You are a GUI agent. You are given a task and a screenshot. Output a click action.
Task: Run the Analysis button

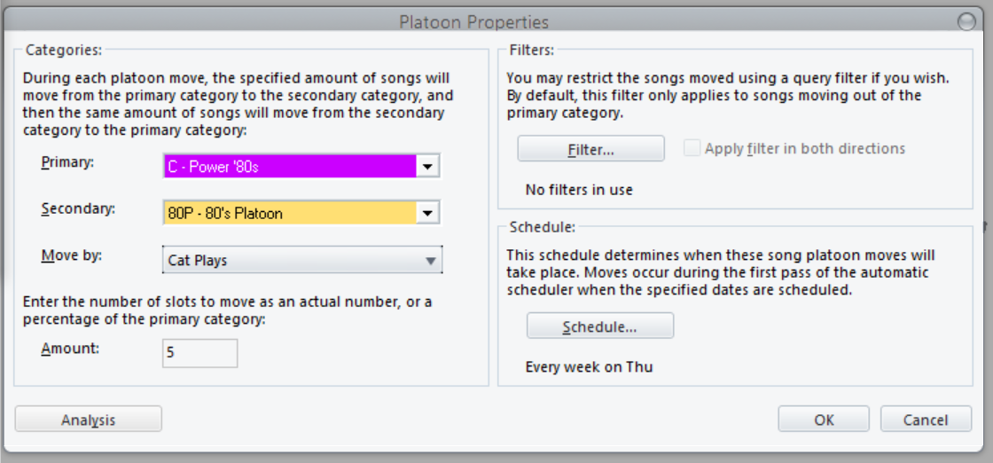[88, 420]
